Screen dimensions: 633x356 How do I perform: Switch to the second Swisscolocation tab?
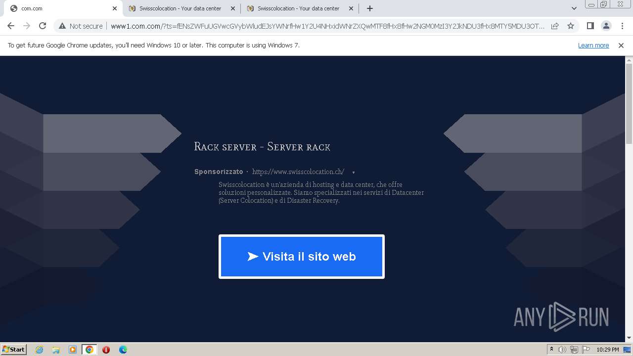click(x=181, y=8)
